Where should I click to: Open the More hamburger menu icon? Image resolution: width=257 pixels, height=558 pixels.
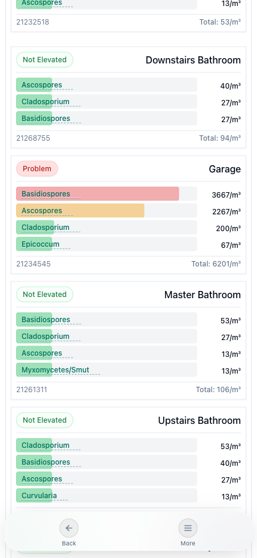tap(188, 528)
